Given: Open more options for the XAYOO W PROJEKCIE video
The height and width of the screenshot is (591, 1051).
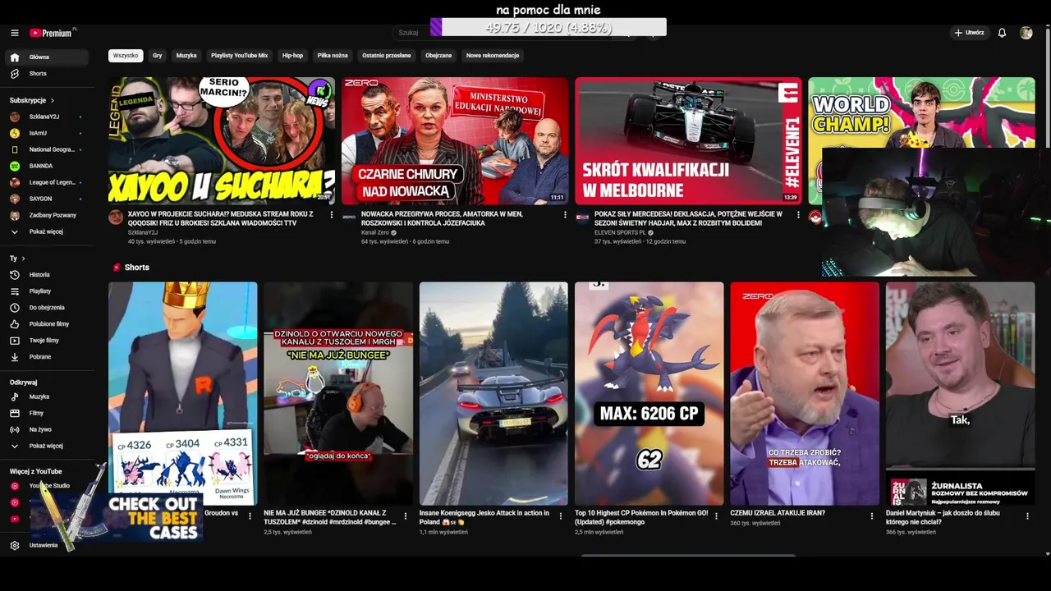Looking at the screenshot, I should tap(332, 215).
